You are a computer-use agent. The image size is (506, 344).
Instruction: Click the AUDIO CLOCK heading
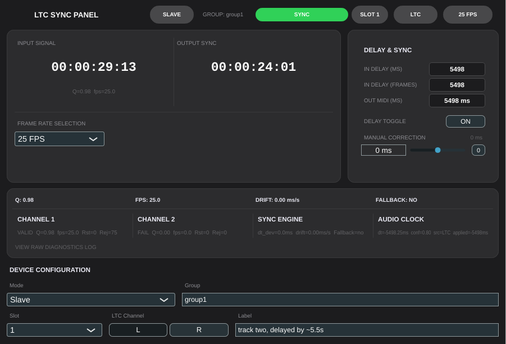click(401, 219)
